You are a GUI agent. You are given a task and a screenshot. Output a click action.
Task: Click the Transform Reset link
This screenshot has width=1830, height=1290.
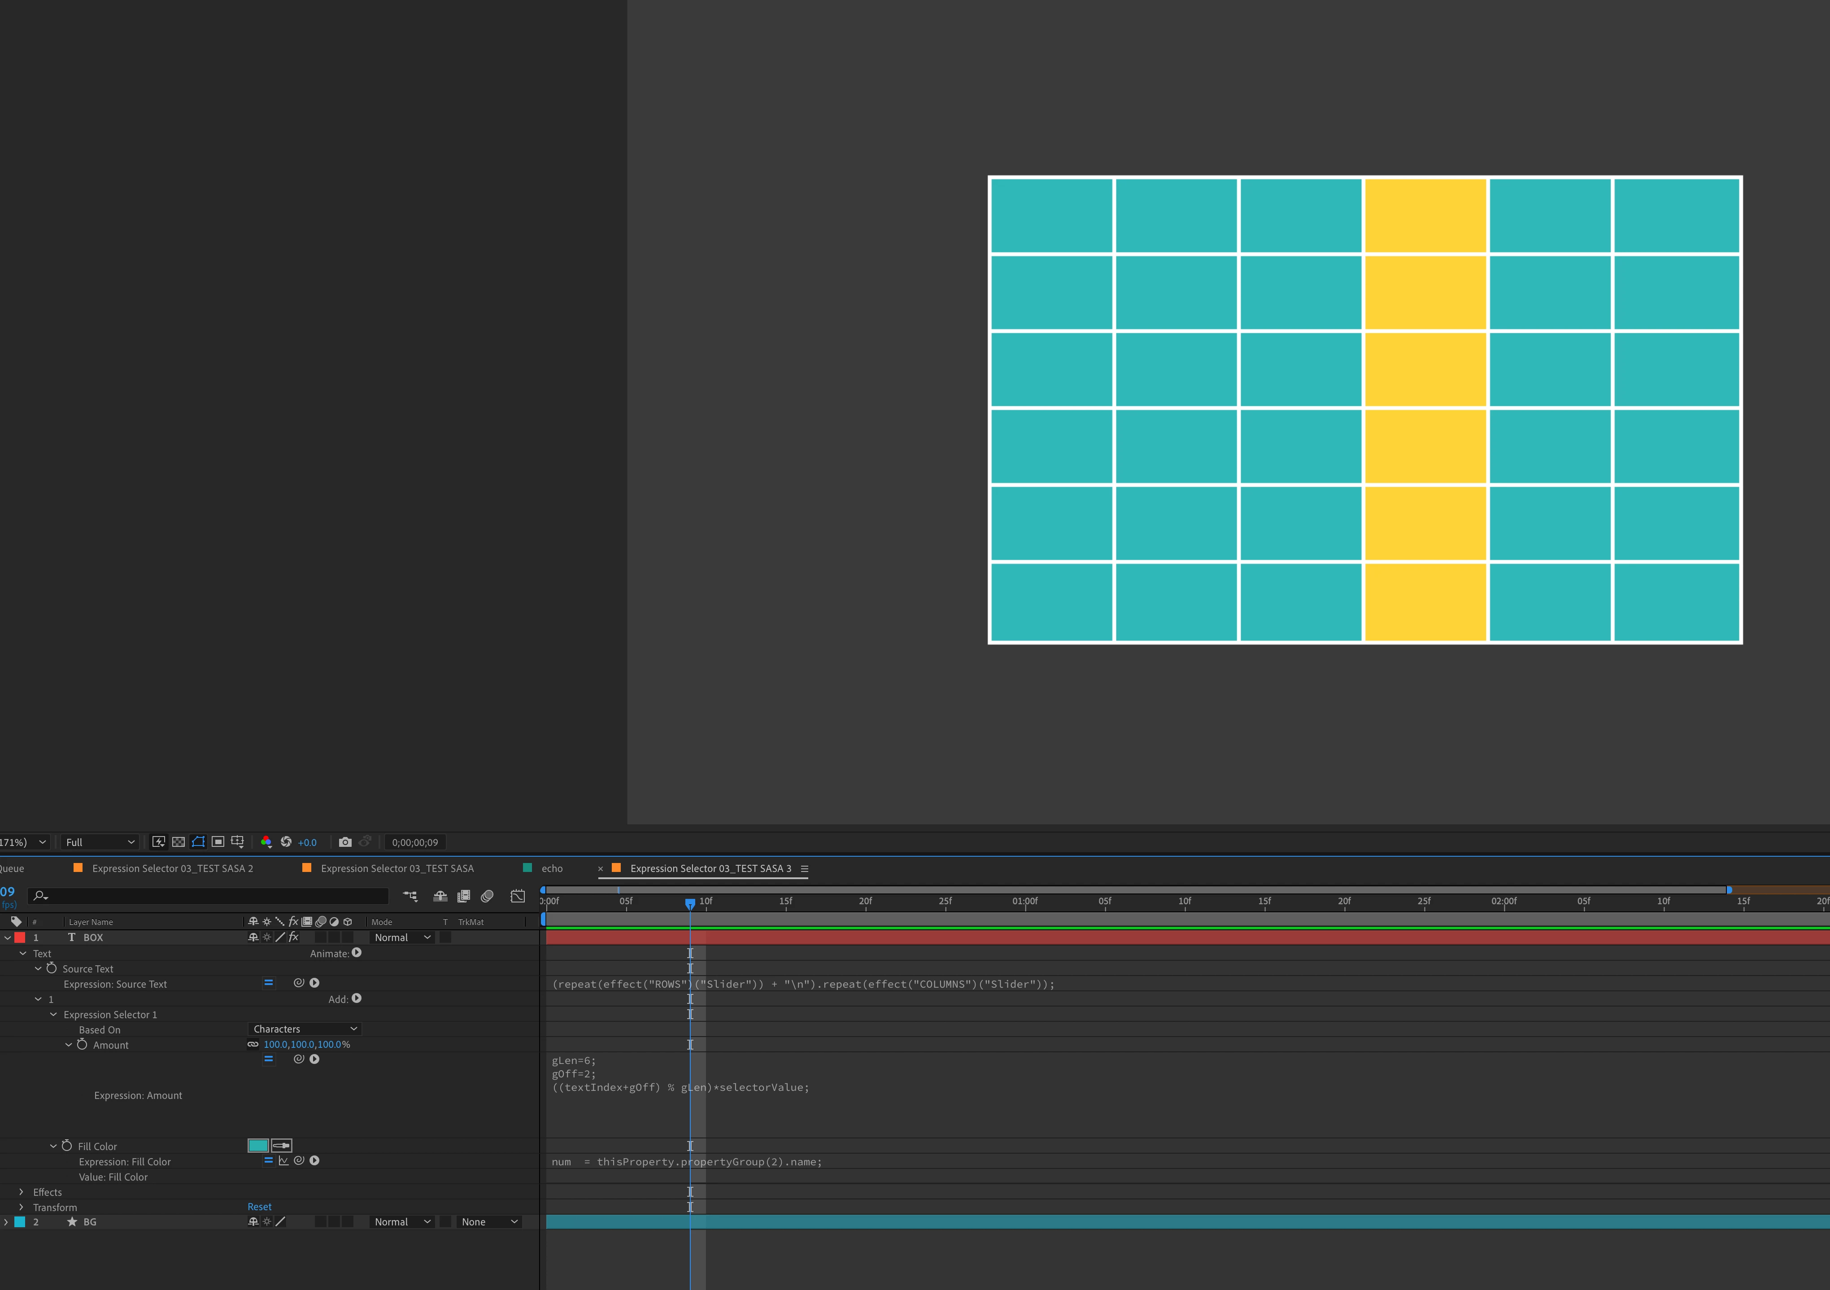pyautogui.click(x=259, y=1207)
